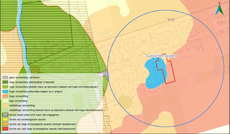Click the blue 'natuurlijke laagten' legend swatch
Viewport: 230px width, 134px height.
pos(5,92)
